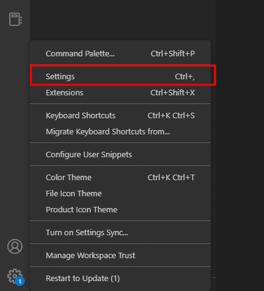Choose Keyboard Shortcuts menu entry

click(120, 116)
